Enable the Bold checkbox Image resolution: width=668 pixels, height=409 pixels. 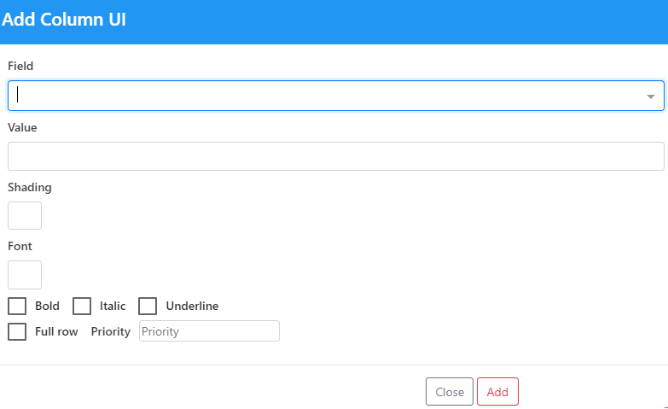pos(17,306)
